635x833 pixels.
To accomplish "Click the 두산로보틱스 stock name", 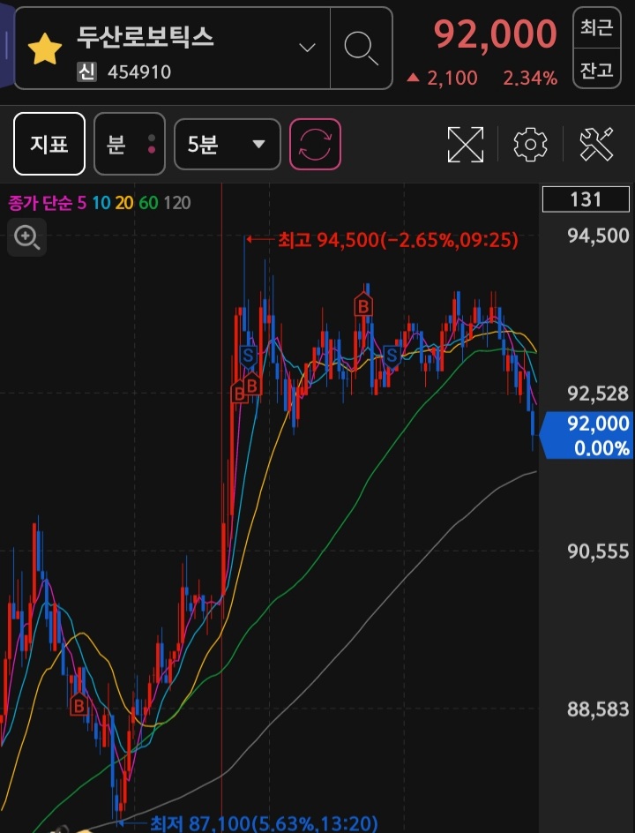I will tap(146, 37).
